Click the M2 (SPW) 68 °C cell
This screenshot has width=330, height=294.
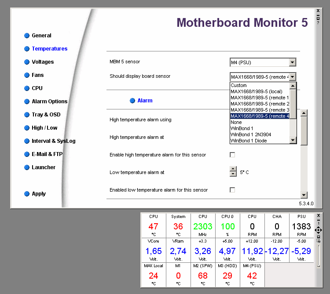[x=203, y=275]
